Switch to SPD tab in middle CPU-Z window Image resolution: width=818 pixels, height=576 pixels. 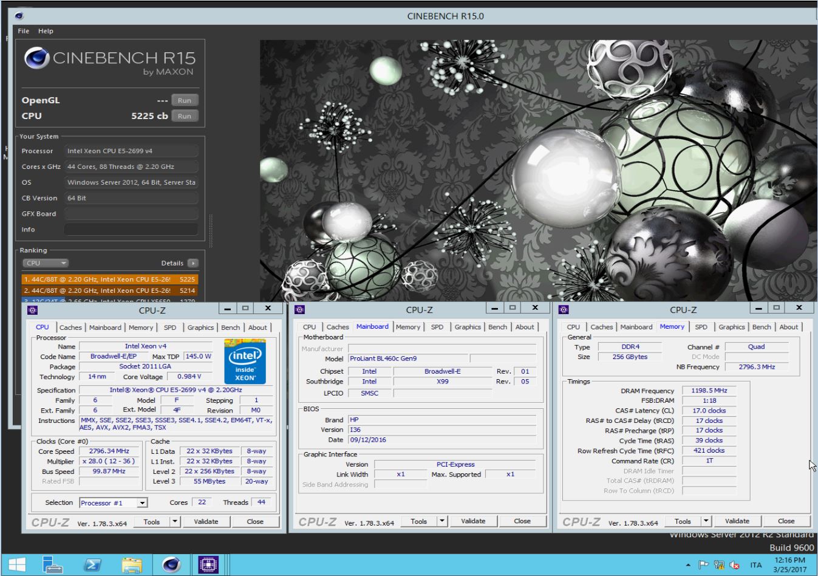pyautogui.click(x=437, y=327)
